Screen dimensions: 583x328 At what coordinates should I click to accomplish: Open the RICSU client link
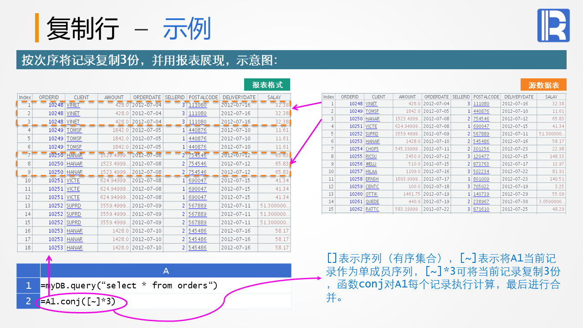coord(371,156)
